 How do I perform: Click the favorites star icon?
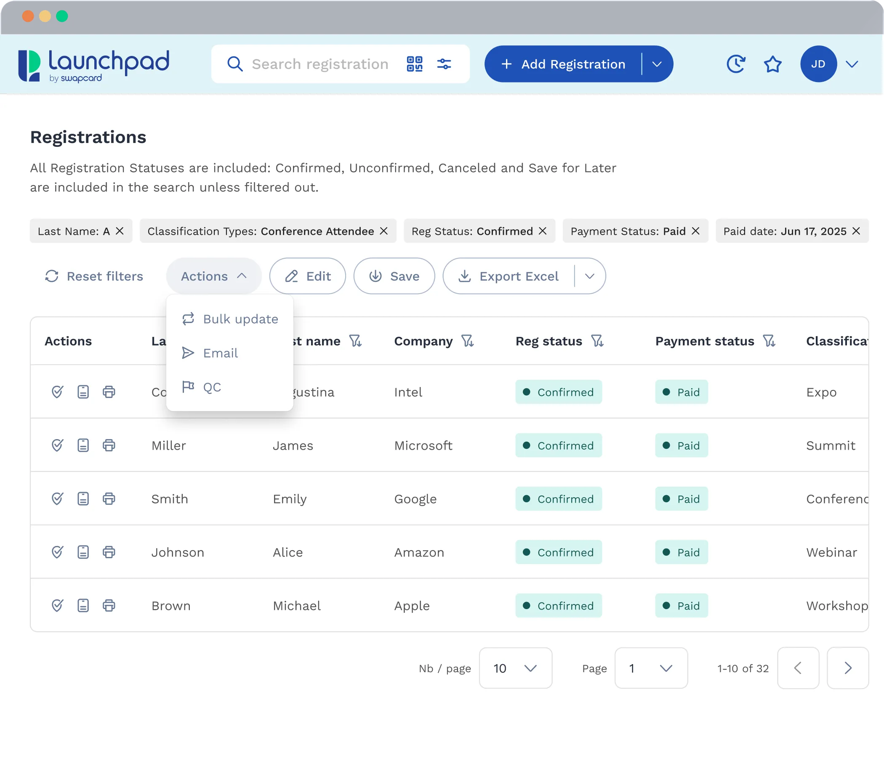pos(772,64)
